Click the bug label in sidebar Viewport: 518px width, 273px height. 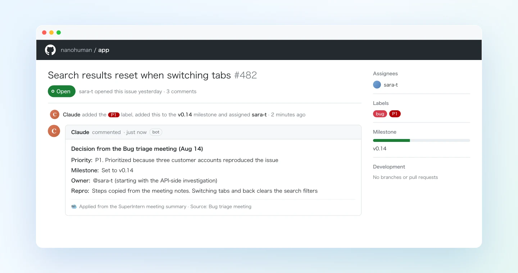(x=380, y=114)
